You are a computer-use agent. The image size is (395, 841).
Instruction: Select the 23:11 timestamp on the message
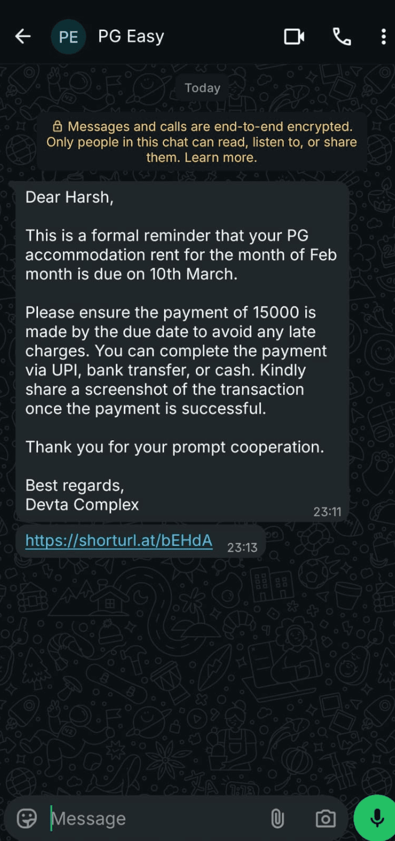[328, 511]
